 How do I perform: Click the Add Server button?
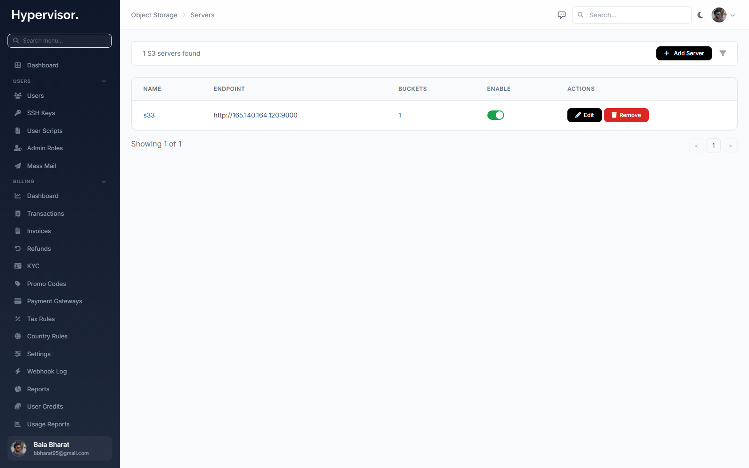[x=684, y=53]
